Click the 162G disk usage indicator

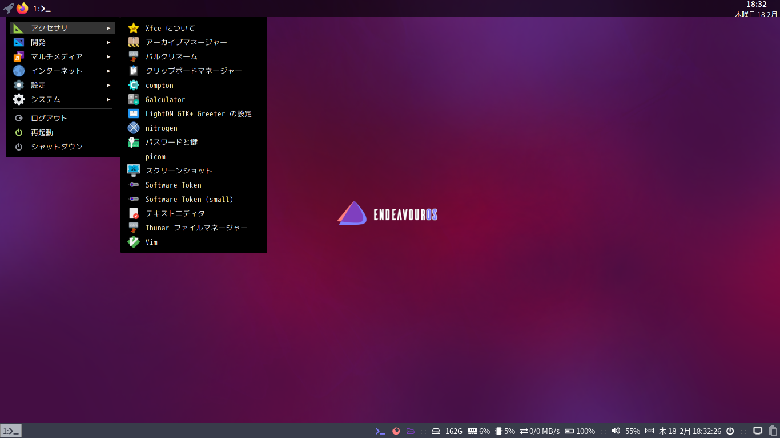(x=447, y=431)
